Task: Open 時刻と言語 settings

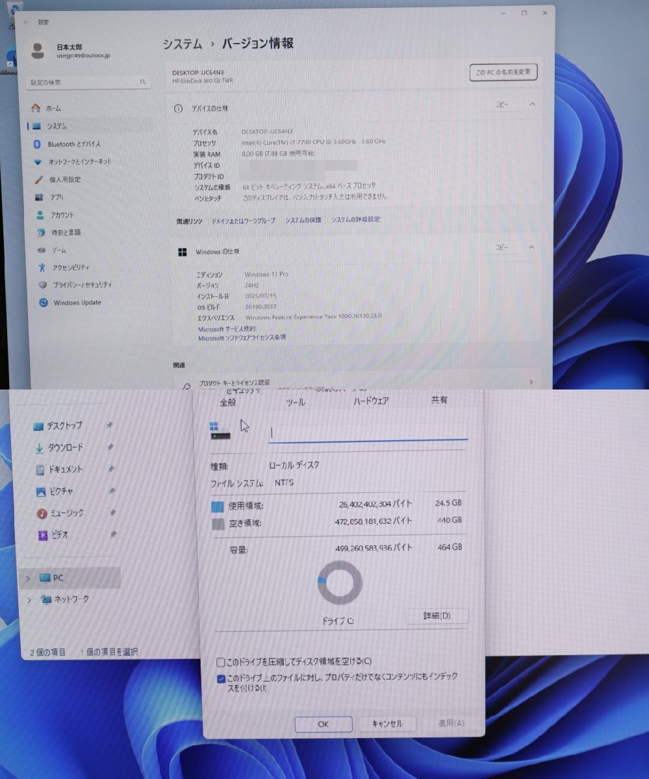Action: click(58, 232)
